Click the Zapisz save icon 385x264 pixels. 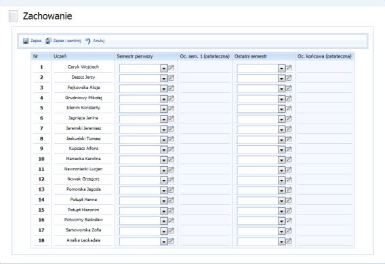pyautogui.click(x=26, y=41)
